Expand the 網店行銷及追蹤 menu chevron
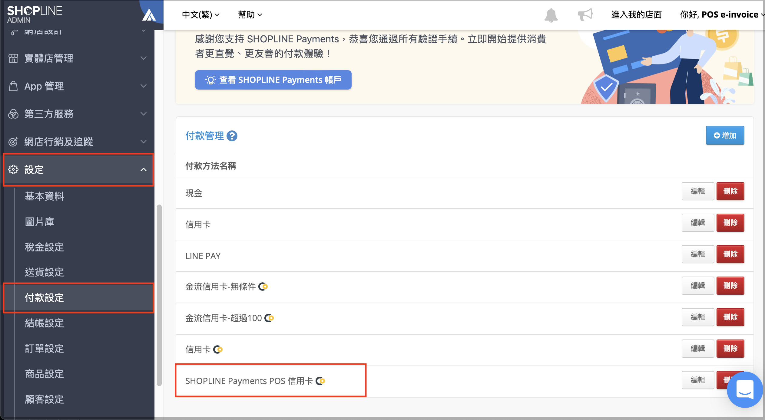Image resolution: width=765 pixels, height=420 pixels. click(144, 142)
